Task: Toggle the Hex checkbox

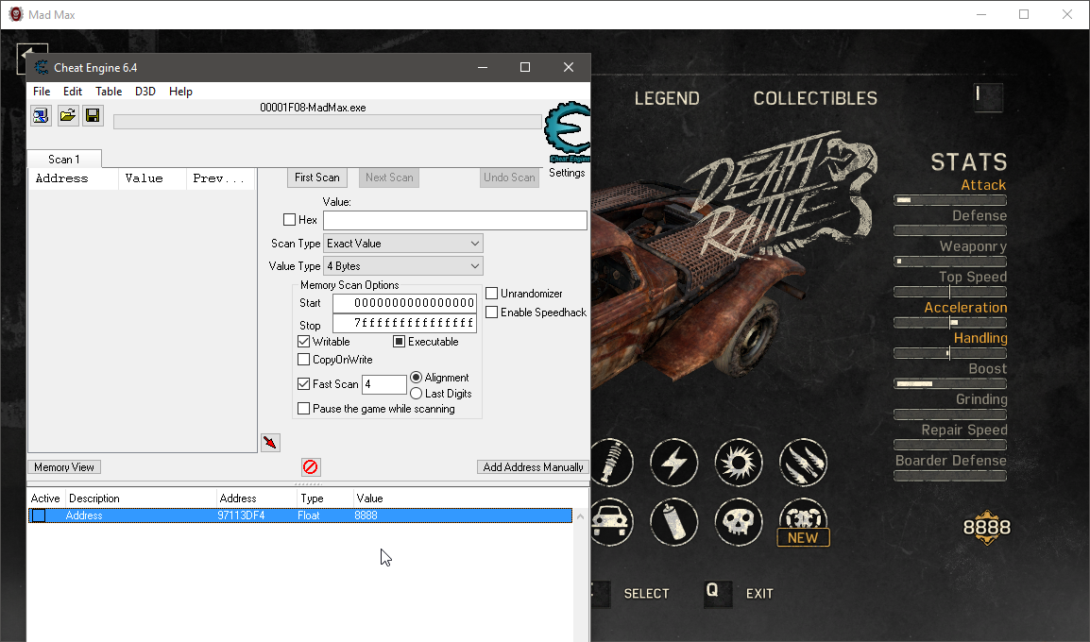Action: 290,220
